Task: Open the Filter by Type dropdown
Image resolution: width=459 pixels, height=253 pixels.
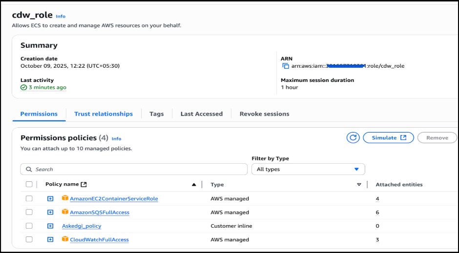Action: tap(308, 169)
